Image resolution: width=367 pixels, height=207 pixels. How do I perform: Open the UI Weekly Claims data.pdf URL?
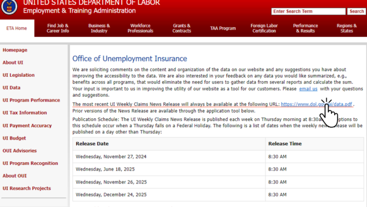[x=317, y=104]
